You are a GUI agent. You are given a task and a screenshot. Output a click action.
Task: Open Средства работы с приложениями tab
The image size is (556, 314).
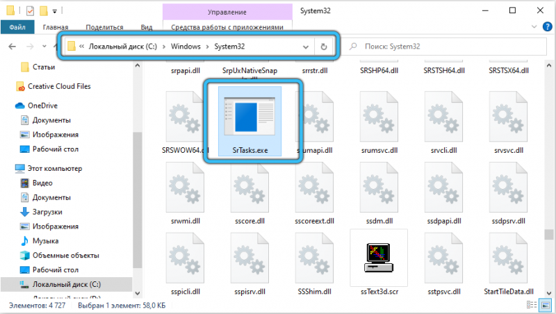[x=227, y=27]
